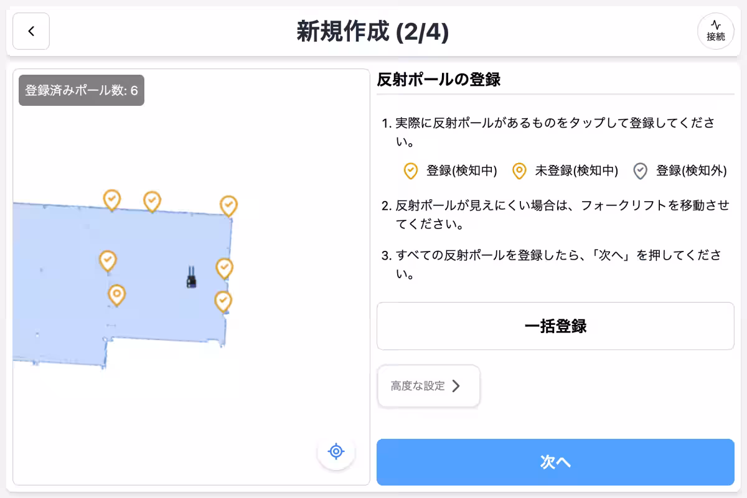
Task: Select the left-middle registered pole pin
Action: point(106,260)
